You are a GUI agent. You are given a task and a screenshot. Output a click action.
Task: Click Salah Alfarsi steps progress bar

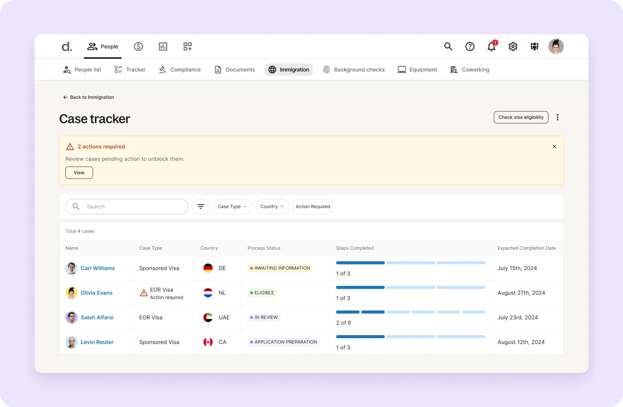[x=411, y=312]
